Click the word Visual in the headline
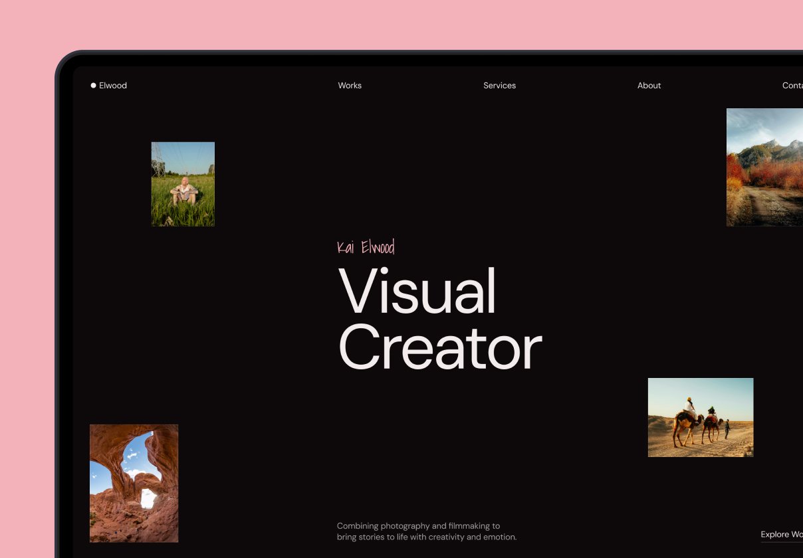The width and height of the screenshot is (803, 558). pyautogui.click(x=417, y=292)
